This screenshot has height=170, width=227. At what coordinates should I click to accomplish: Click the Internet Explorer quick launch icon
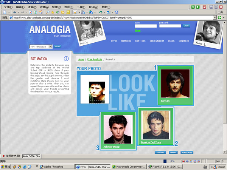[x=25, y=167]
